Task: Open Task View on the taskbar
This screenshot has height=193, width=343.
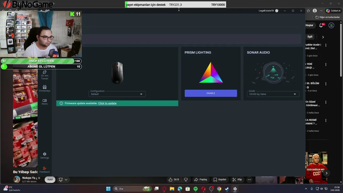Action: click(156, 189)
